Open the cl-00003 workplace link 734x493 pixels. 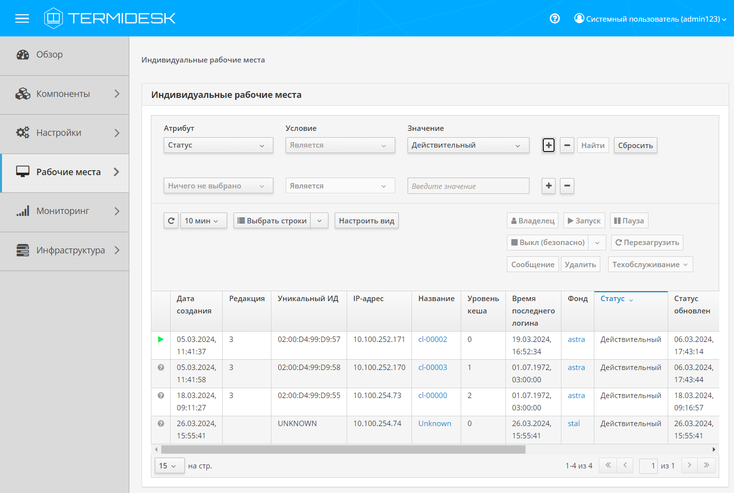433,368
